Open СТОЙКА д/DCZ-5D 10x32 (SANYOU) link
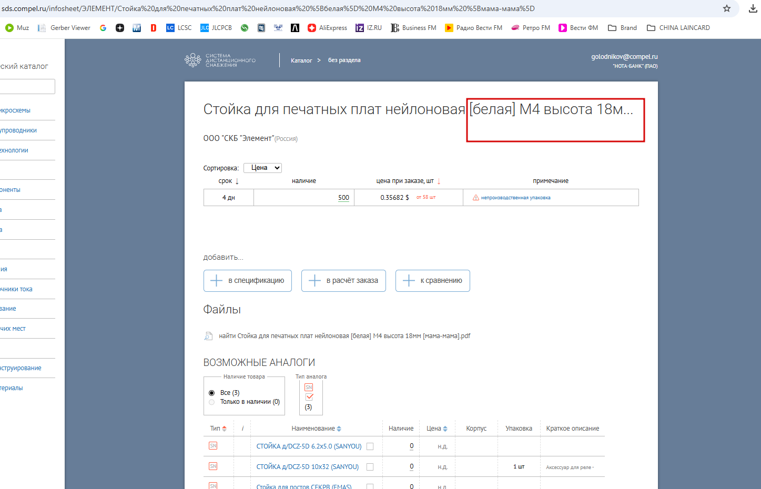 click(x=308, y=467)
